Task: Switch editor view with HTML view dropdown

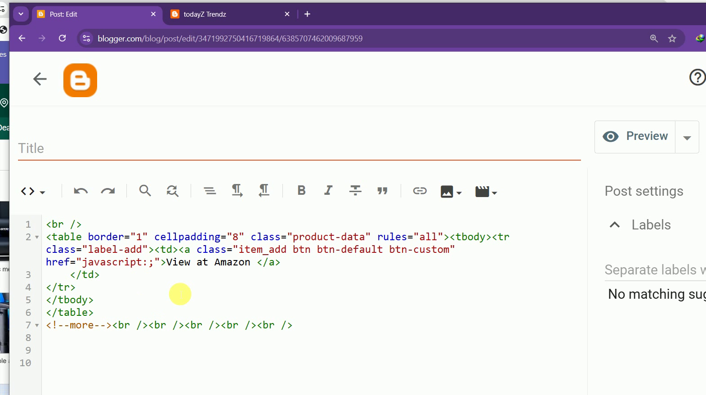Action: [x=33, y=192]
